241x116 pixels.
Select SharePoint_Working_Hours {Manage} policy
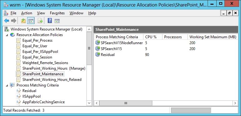(54, 68)
